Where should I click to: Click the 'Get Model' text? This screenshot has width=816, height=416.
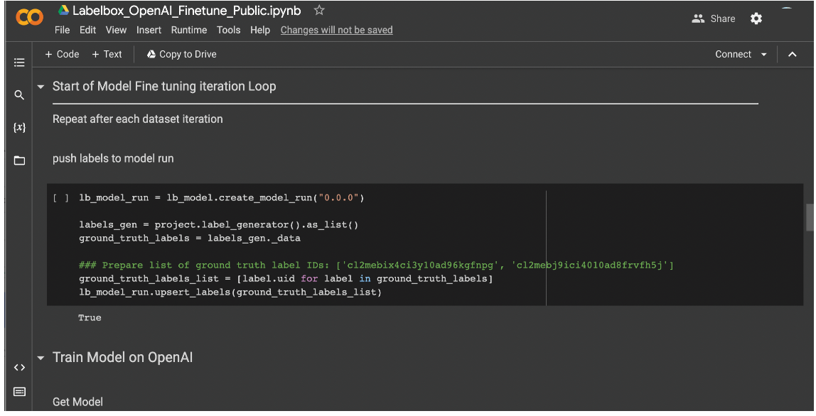click(77, 402)
